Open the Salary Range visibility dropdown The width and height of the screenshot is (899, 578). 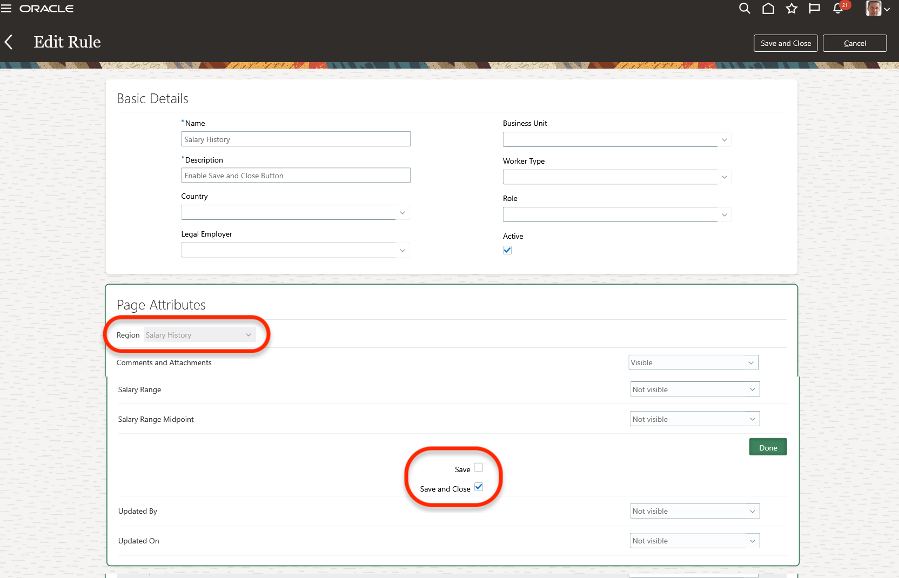(x=695, y=389)
